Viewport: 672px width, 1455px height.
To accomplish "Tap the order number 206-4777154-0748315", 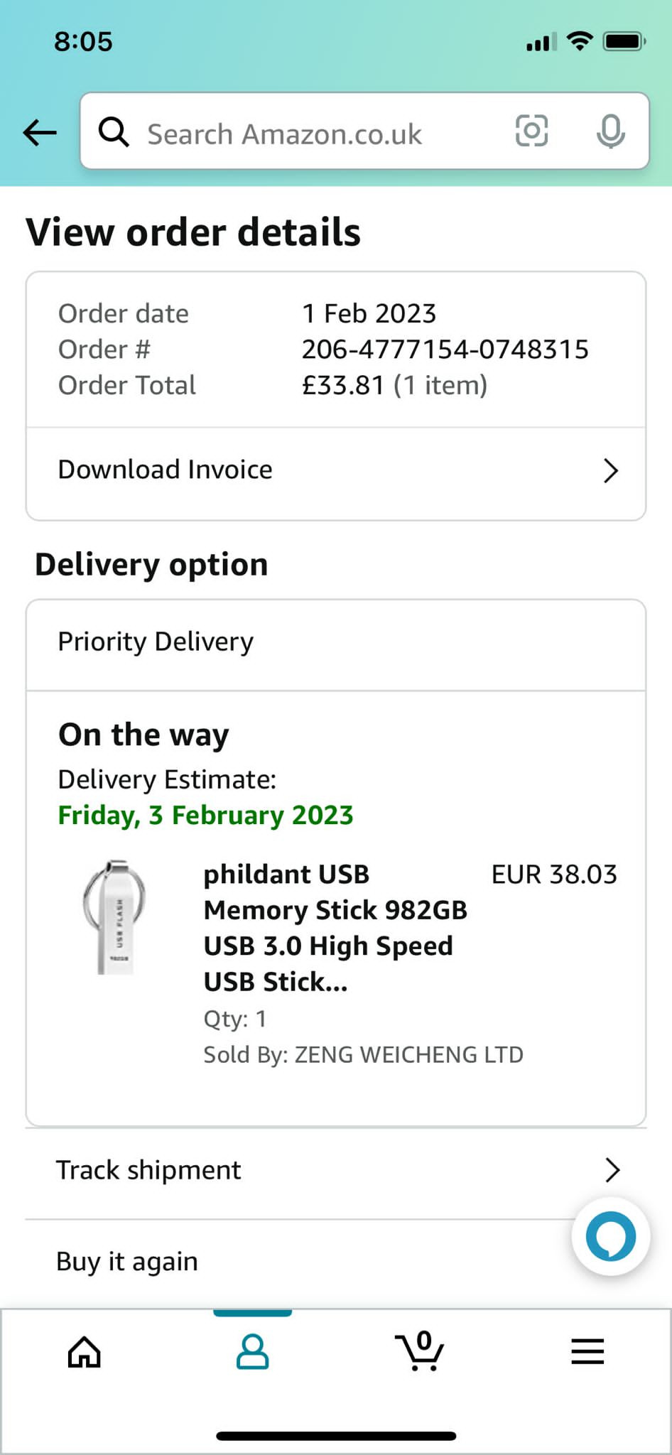I will tap(445, 350).
